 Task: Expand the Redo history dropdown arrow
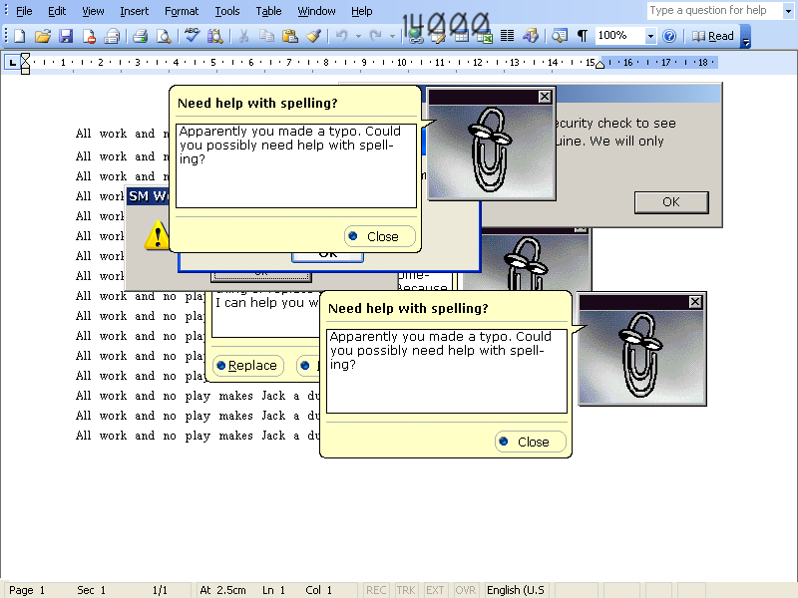coord(392,36)
